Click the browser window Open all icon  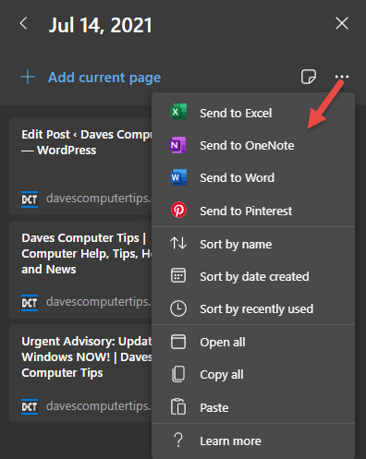(x=178, y=342)
